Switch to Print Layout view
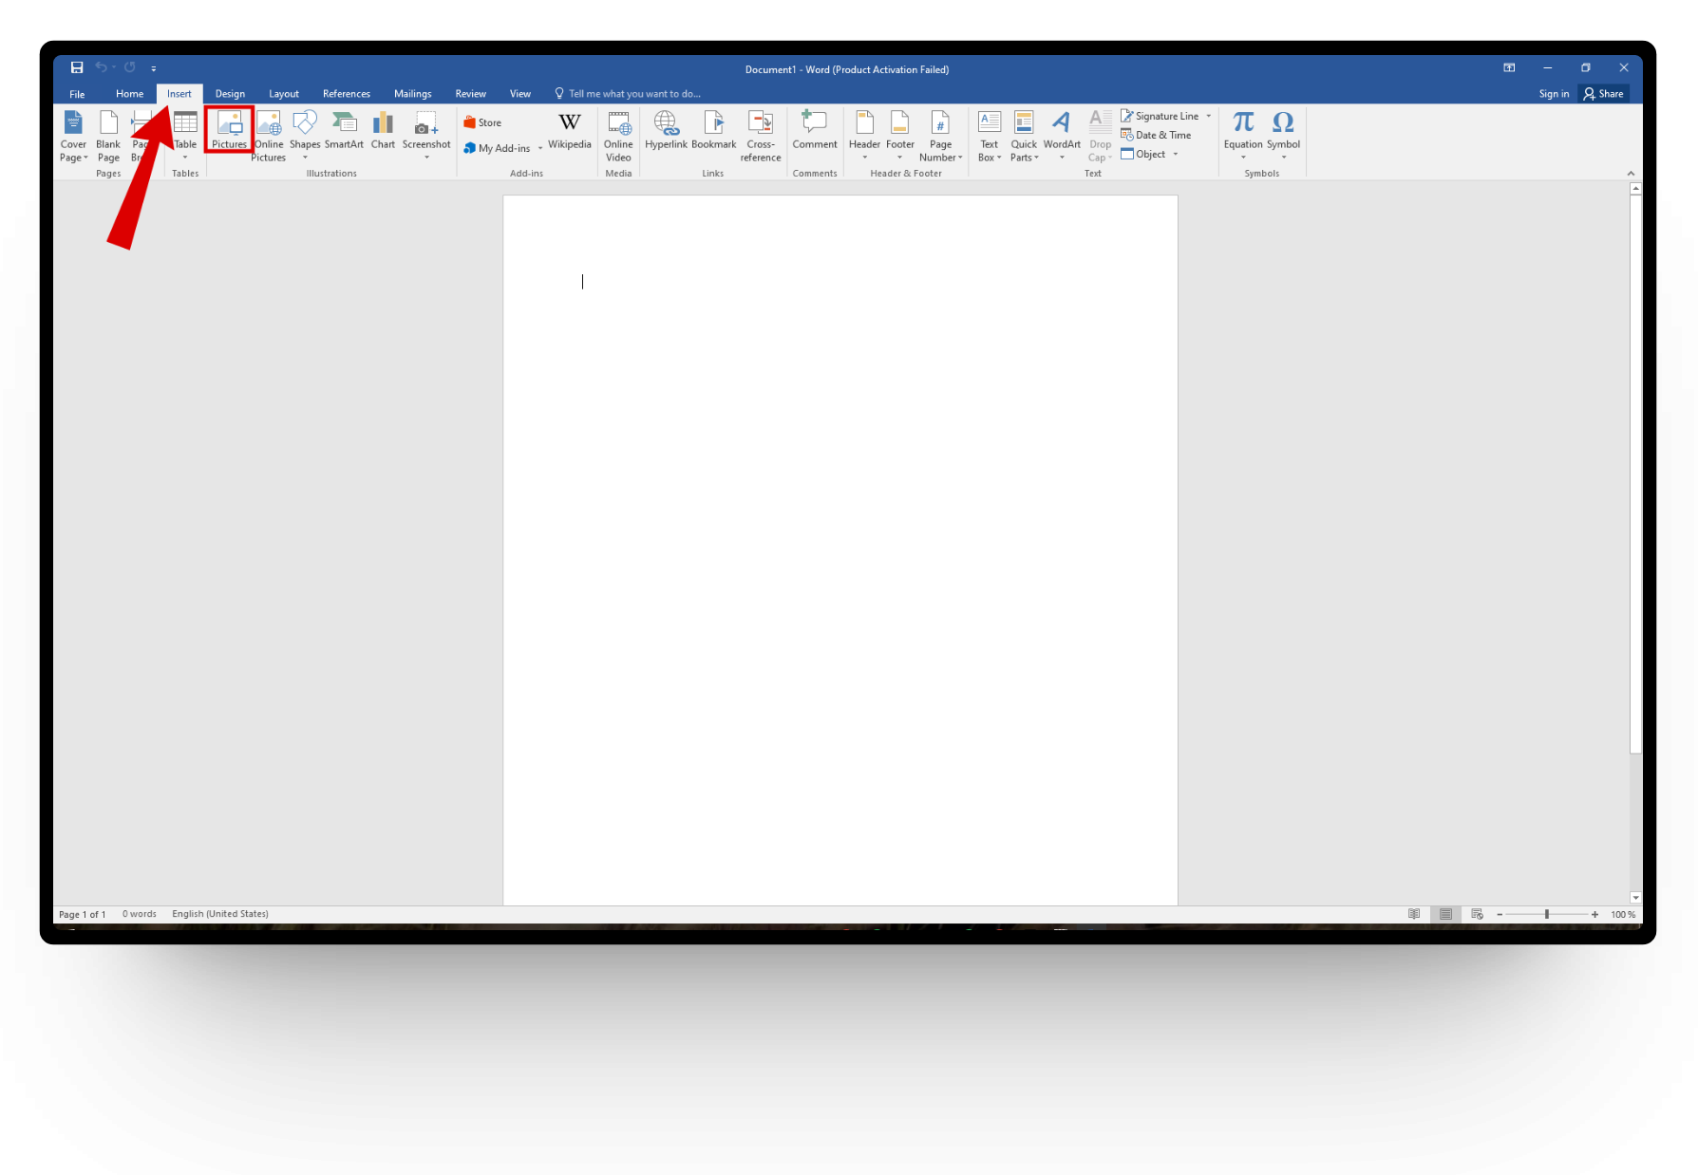 click(1445, 914)
